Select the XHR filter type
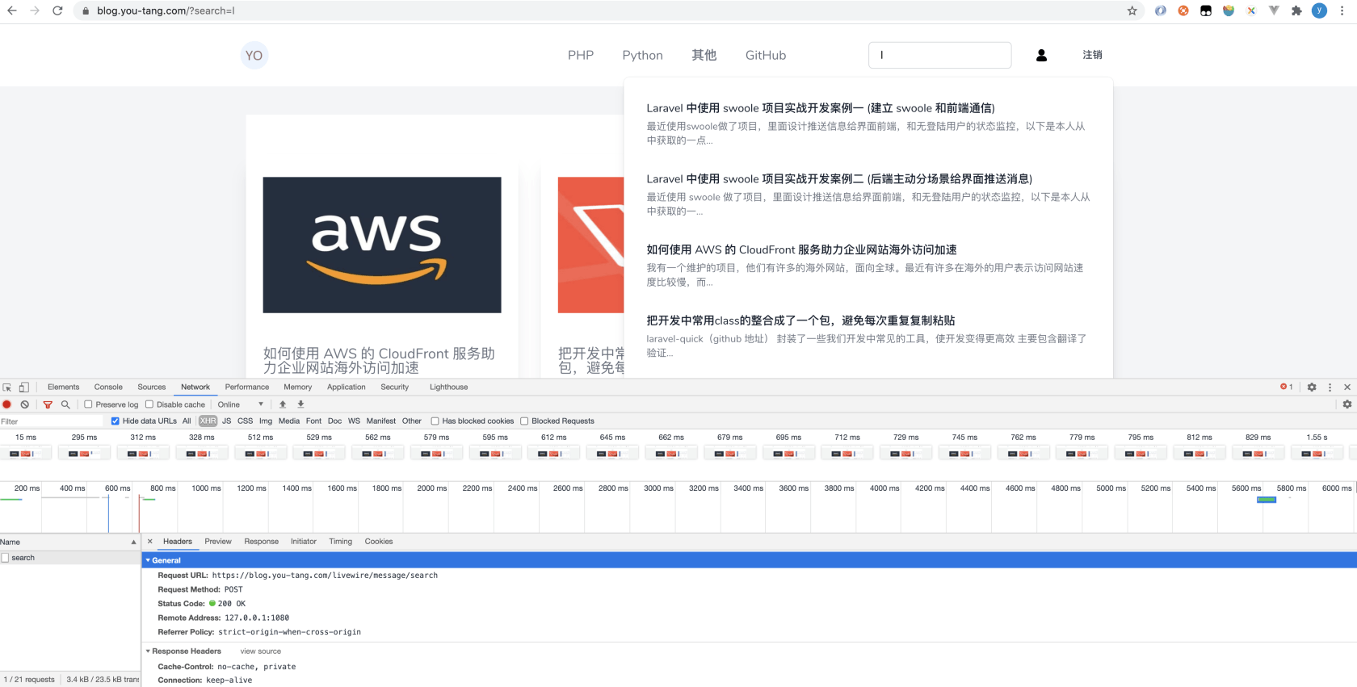The image size is (1357, 687). pos(208,421)
